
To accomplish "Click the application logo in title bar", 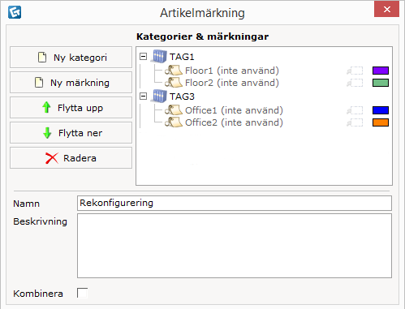I will (15, 12).
